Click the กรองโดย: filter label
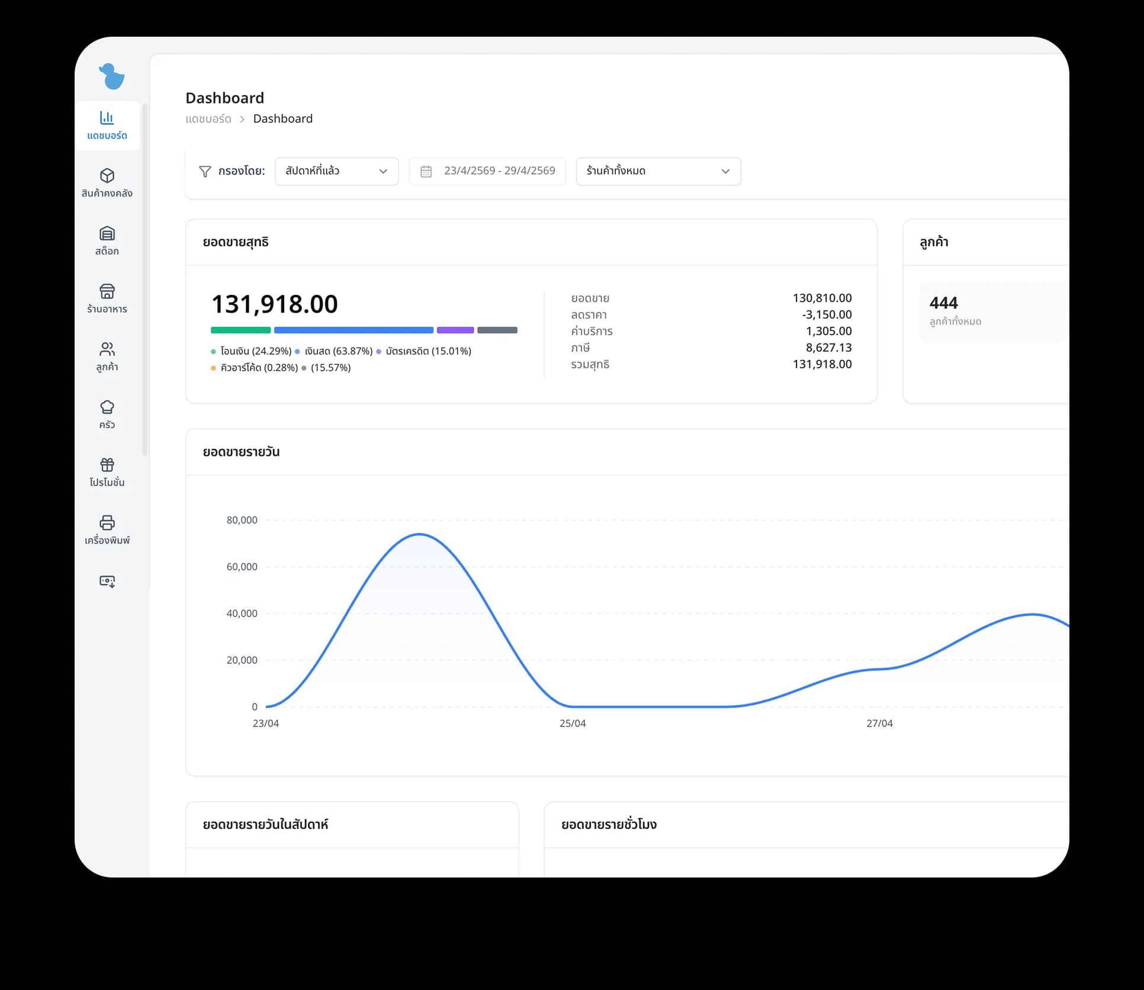Viewport: 1144px width, 990px height. click(242, 171)
